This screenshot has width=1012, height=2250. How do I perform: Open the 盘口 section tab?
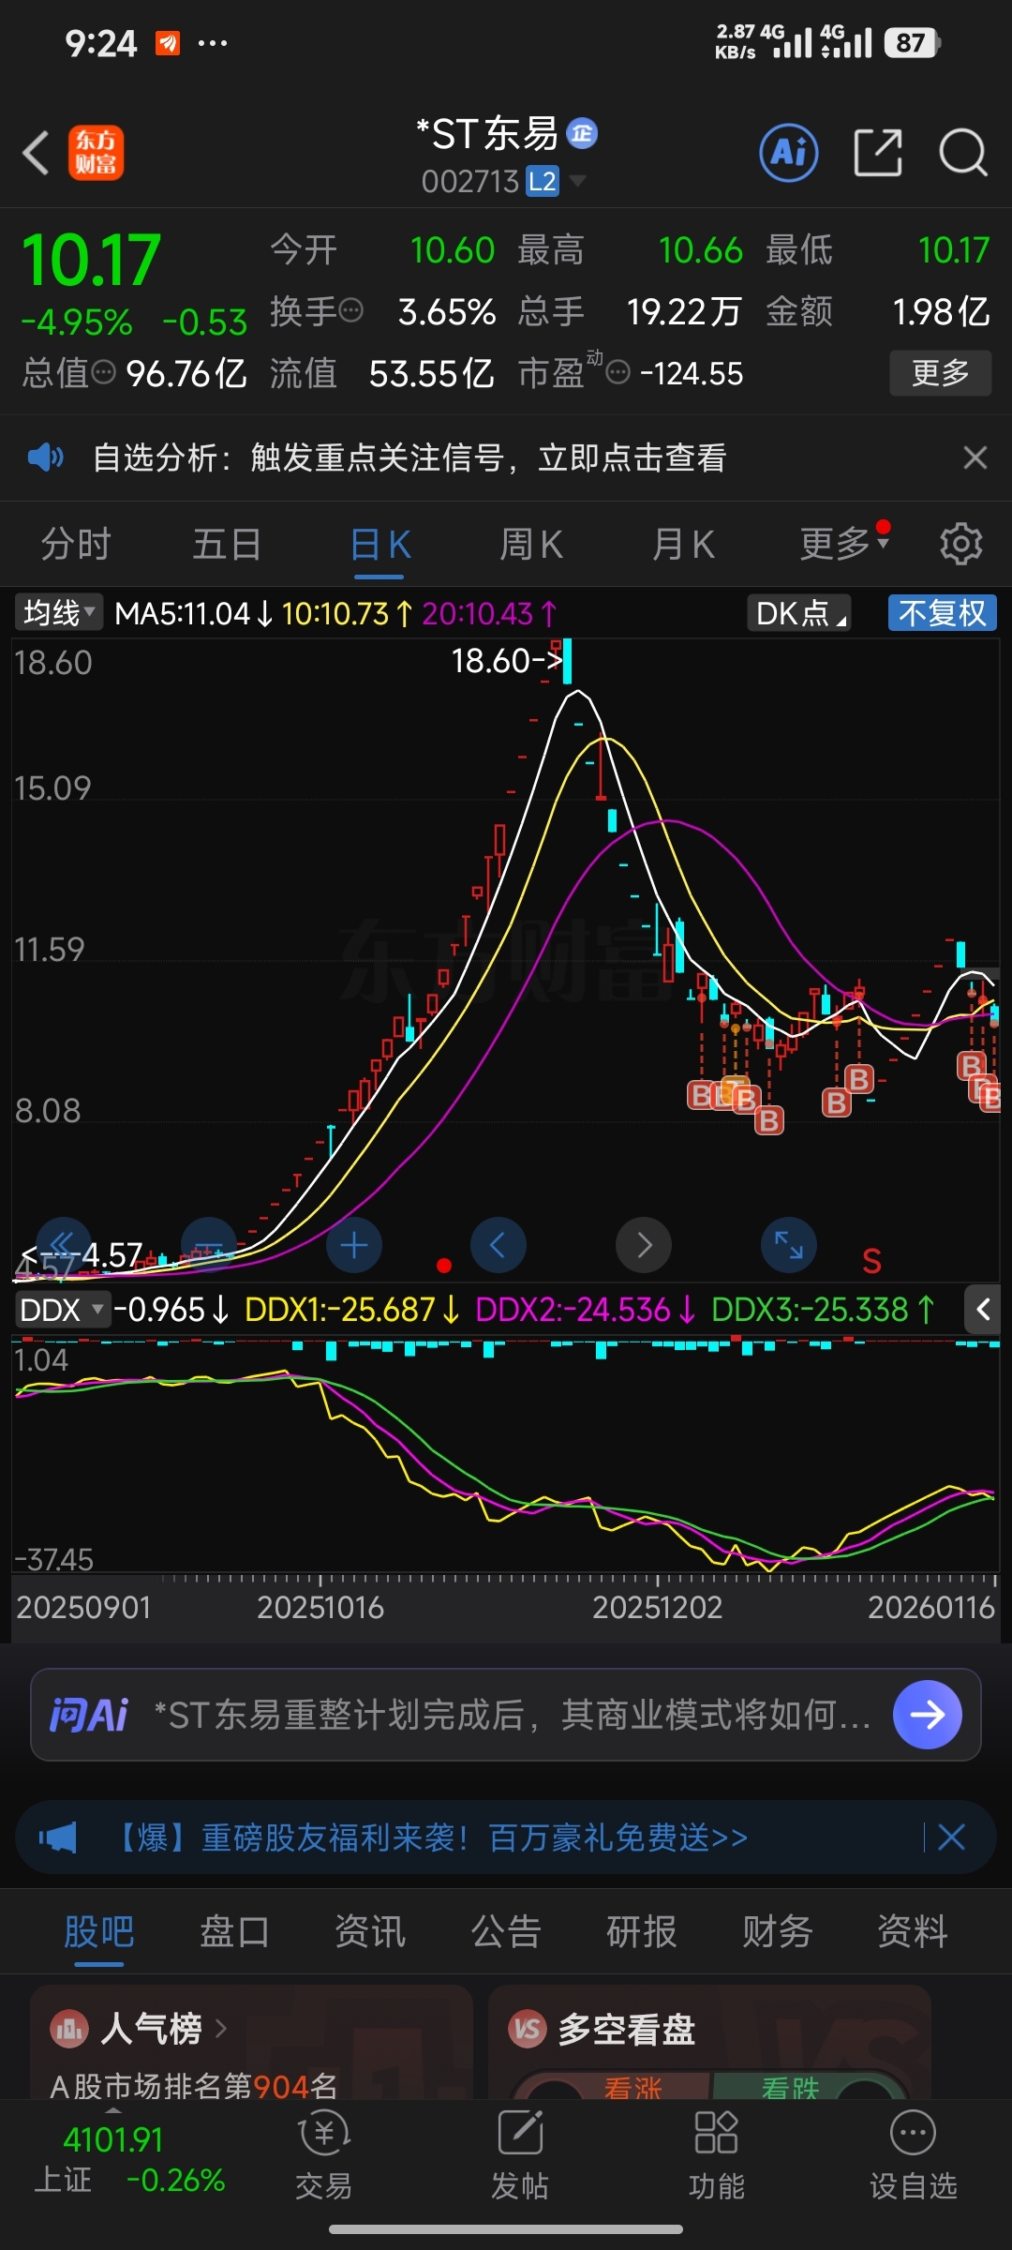[x=234, y=1933]
